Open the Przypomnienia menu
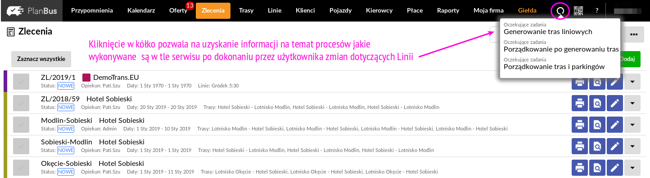 click(92, 10)
